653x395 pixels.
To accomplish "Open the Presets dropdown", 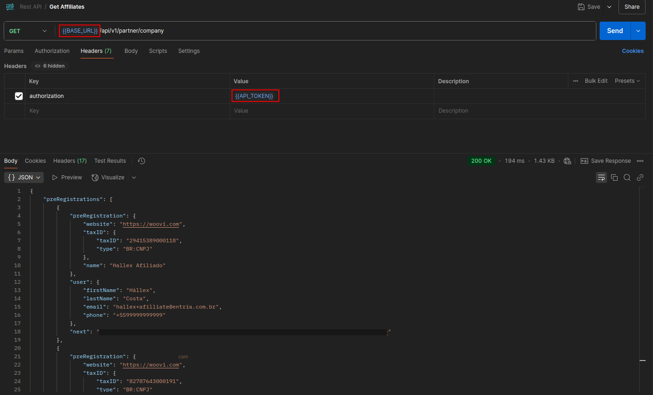I will click(x=627, y=81).
